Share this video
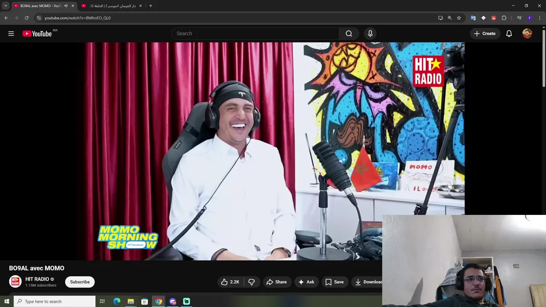The image size is (546, 307). [x=276, y=282]
